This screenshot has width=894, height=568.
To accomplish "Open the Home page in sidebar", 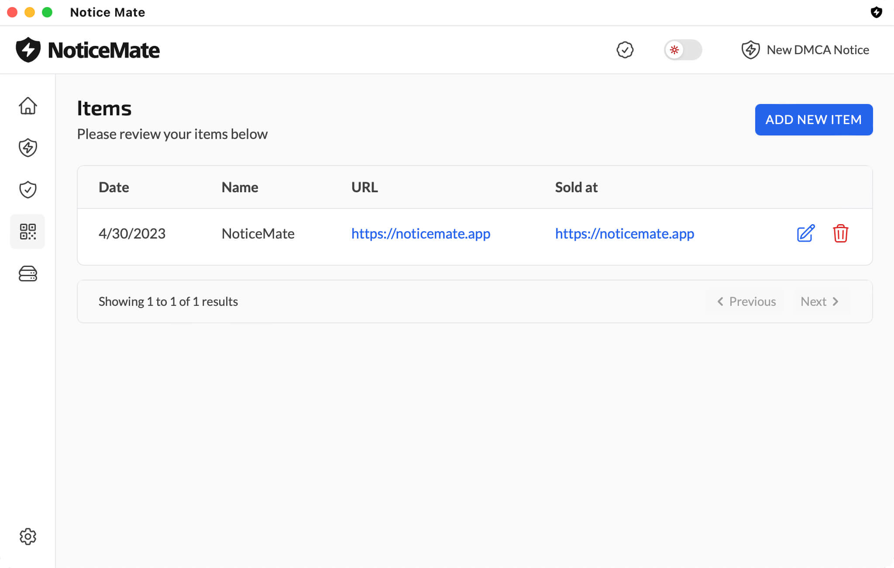I will (x=28, y=106).
